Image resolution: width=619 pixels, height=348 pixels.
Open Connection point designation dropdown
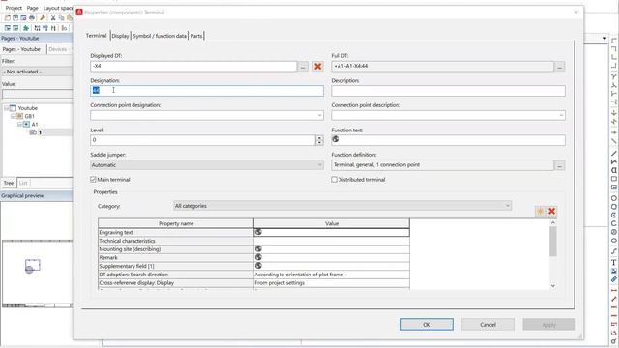click(x=319, y=115)
